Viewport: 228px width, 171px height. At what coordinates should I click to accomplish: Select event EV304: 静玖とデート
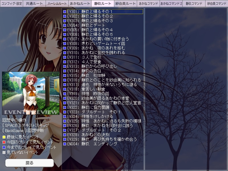tap(86, 25)
